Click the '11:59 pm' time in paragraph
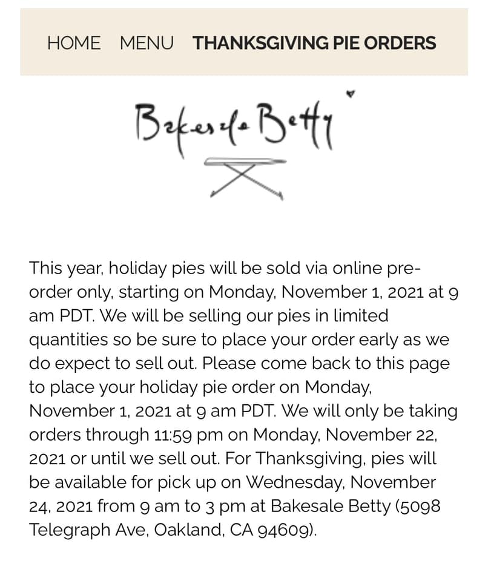The width and height of the screenshot is (488, 581). tap(188, 435)
